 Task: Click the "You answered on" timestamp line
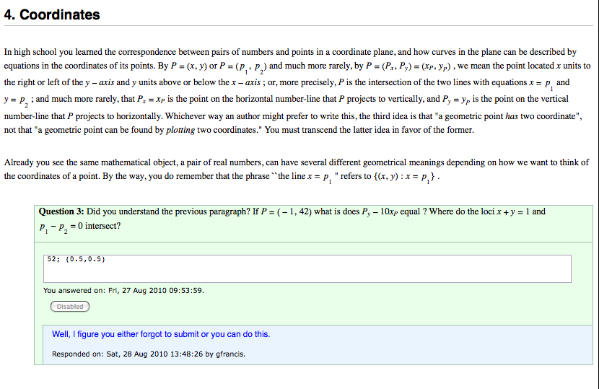[x=123, y=291]
